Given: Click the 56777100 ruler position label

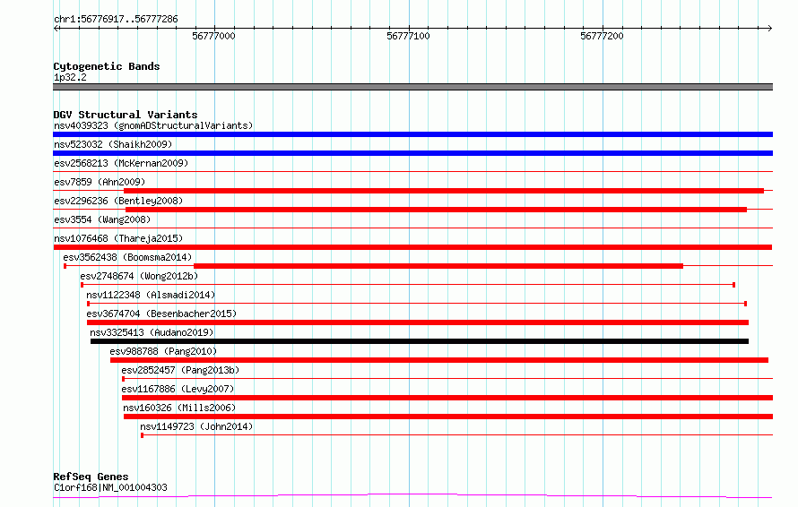Looking at the screenshot, I should pyautogui.click(x=408, y=36).
